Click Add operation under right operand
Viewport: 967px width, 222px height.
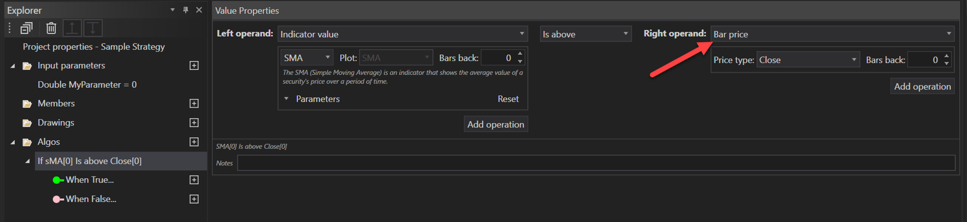922,87
